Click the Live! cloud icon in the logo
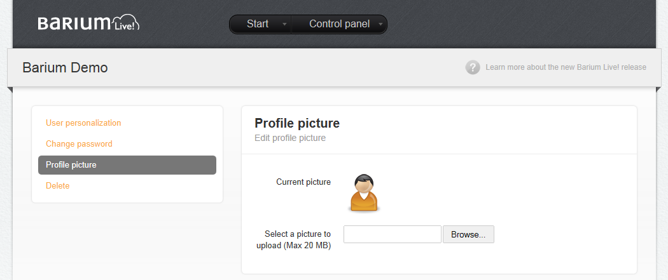Viewport: 668px width, 280px height. [125, 24]
